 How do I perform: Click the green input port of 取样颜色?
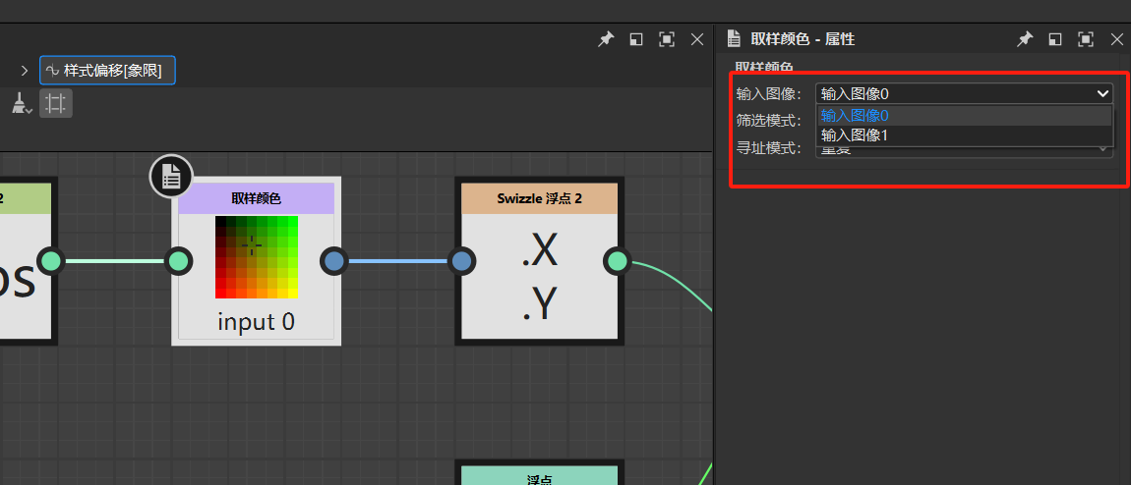coord(178,261)
